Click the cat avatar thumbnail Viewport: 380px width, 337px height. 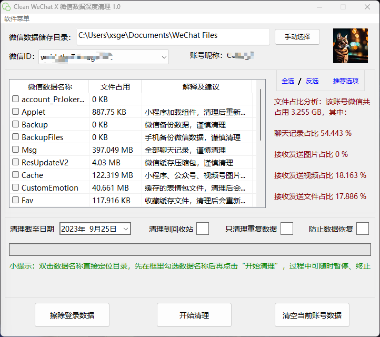pos(350,46)
